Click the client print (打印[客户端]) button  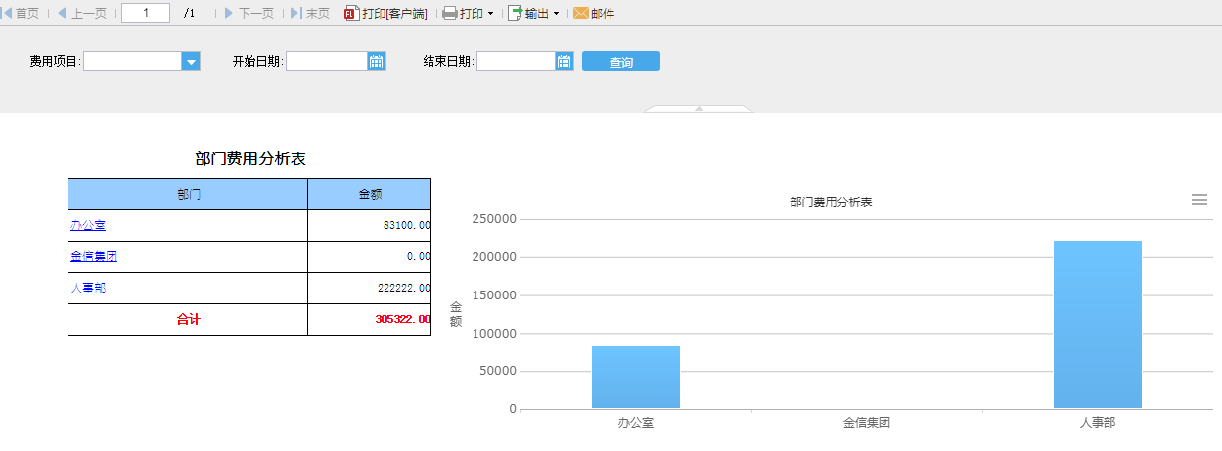tap(385, 14)
